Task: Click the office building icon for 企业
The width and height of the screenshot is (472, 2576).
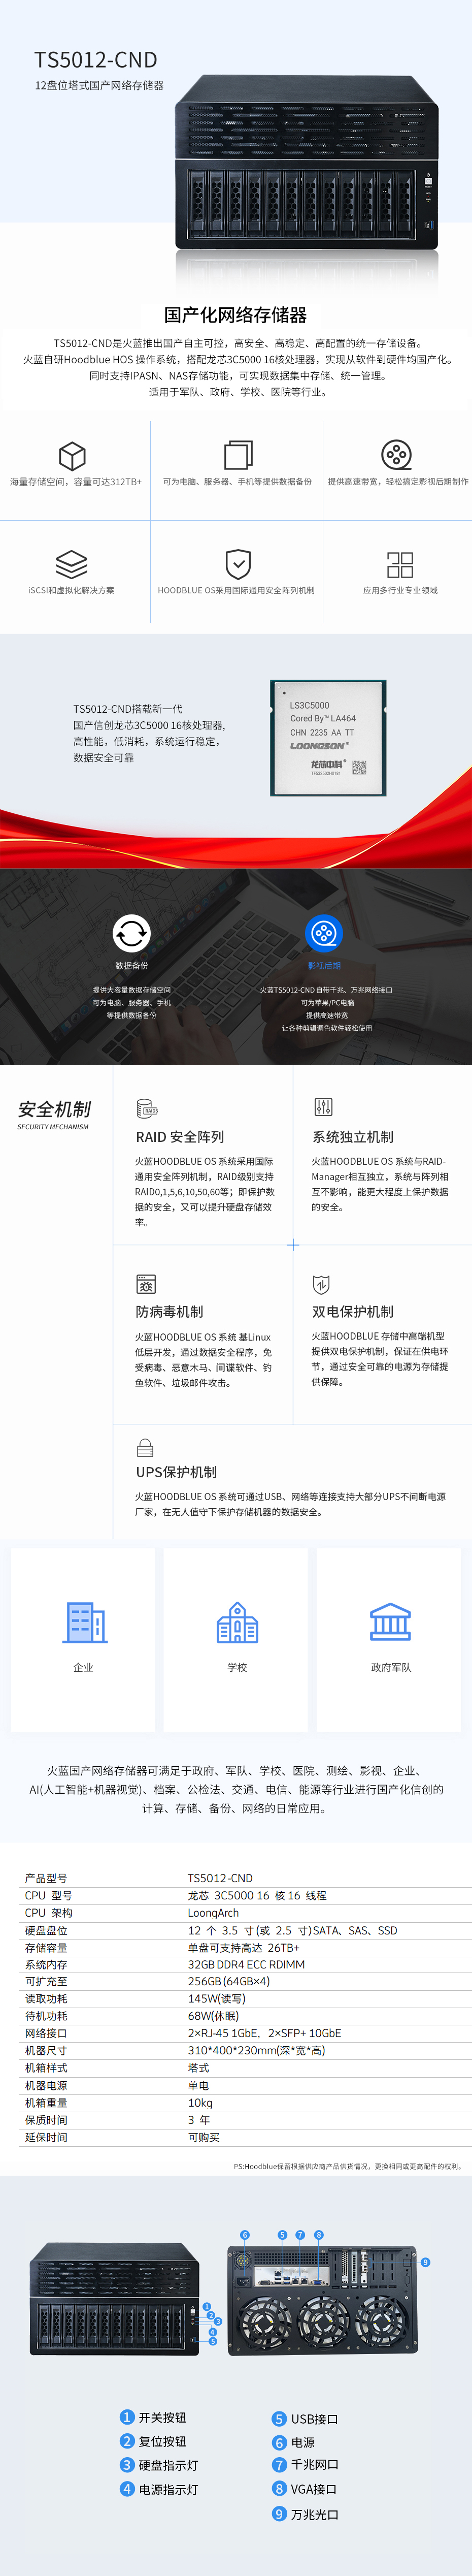Action: [x=85, y=1621]
